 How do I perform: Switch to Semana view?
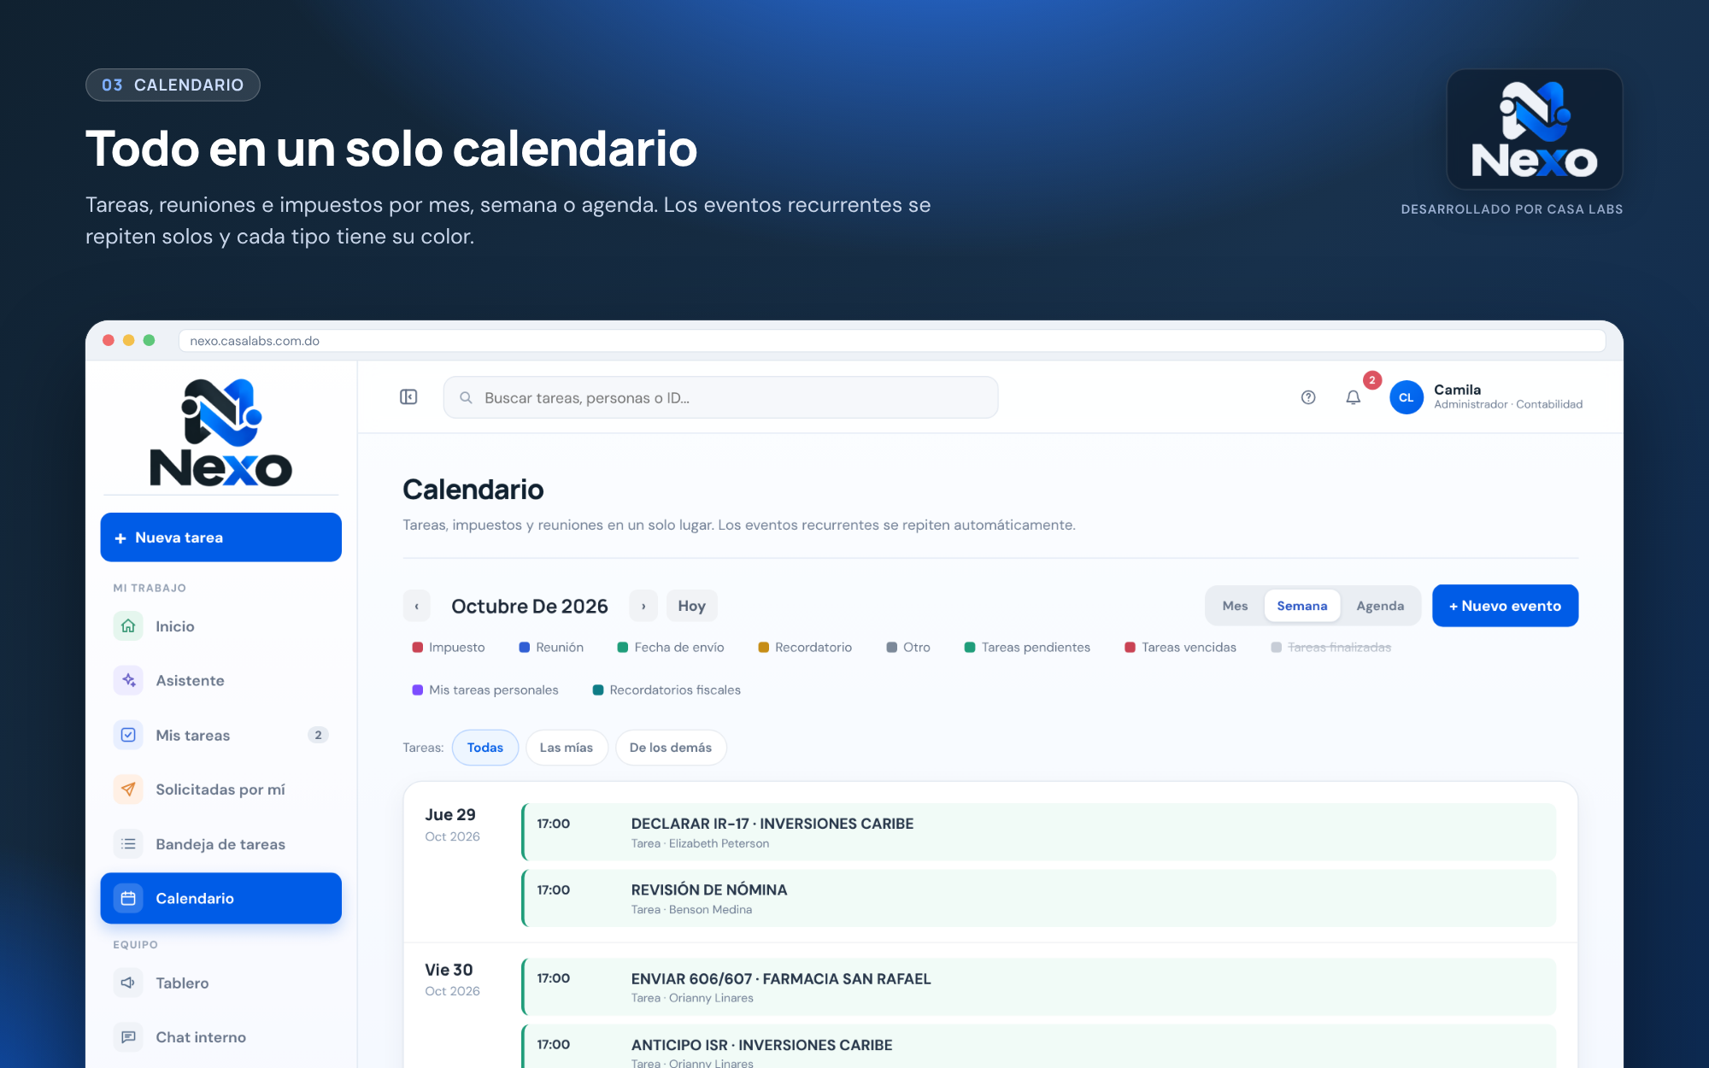(1302, 606)
